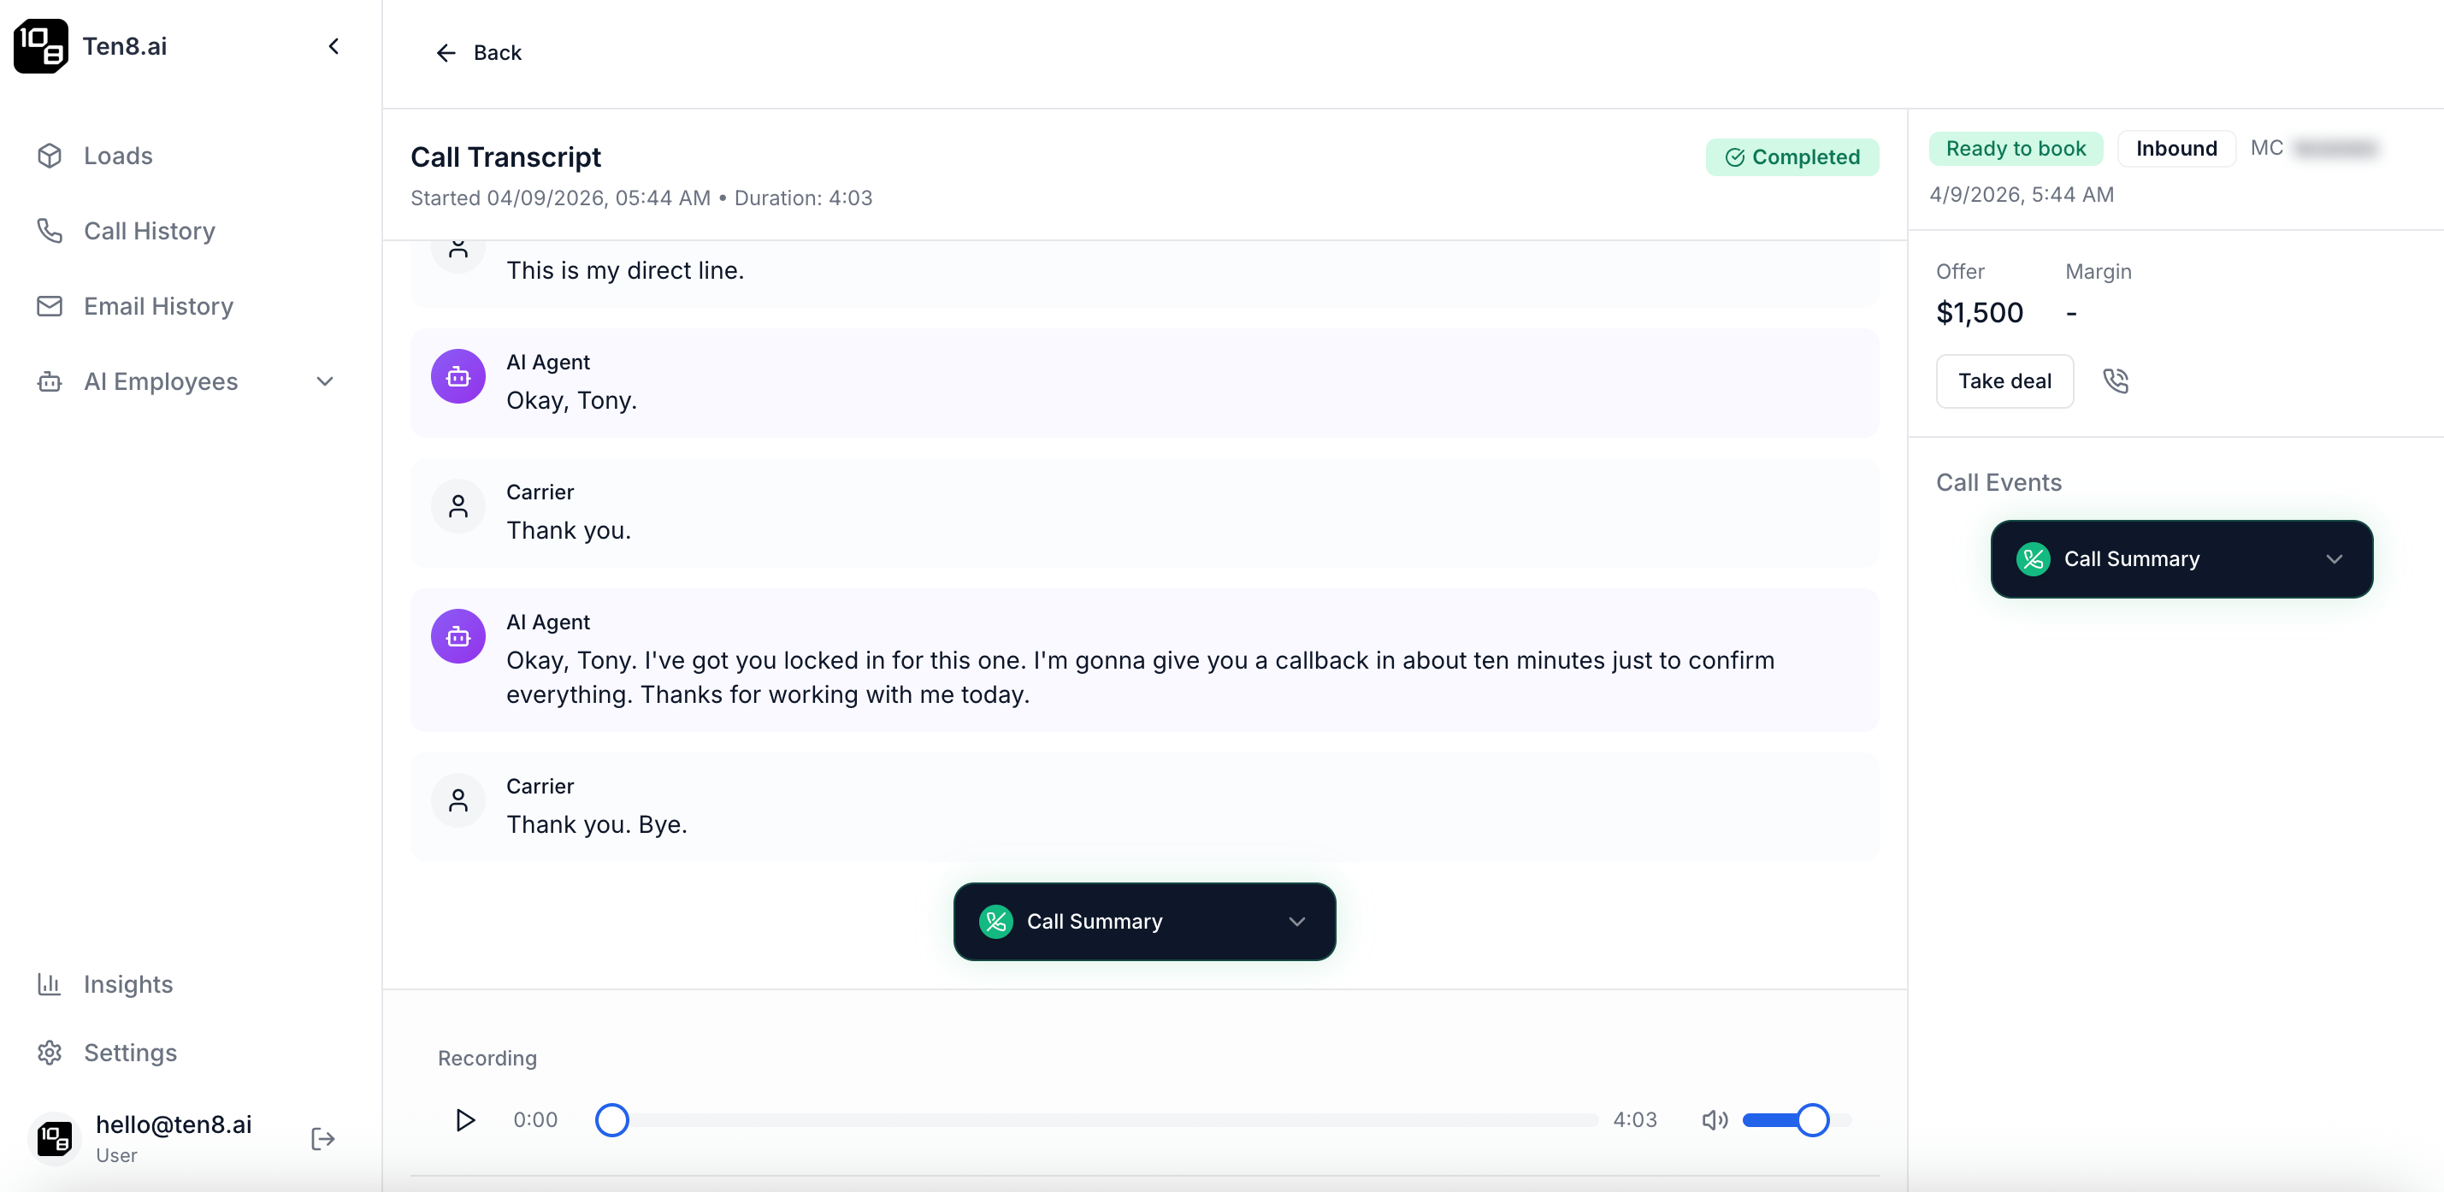Screen dimensions: 2444x1192
Task: Click the AI Agent avatar on the "locked in" message
Action: (x=458, y=636)
